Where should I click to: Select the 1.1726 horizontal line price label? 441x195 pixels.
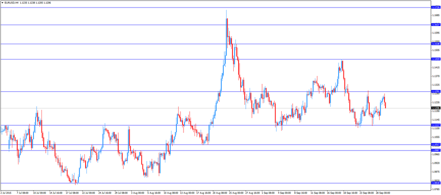[x=435, y=7]
